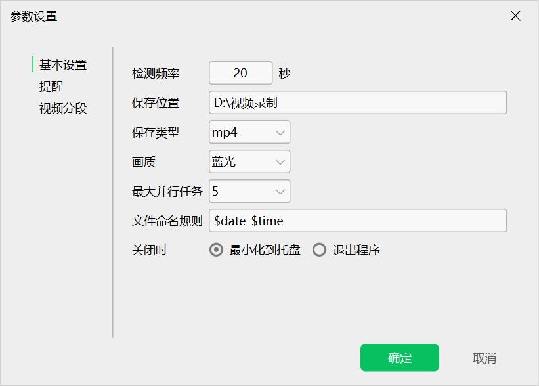
Task: Click the 秒 unit label
Action: click(x=284, y=74)
